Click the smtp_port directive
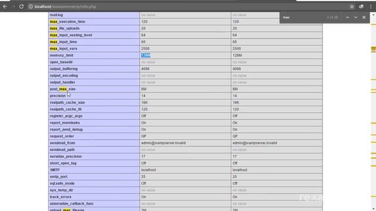The width and height of the screenshot is (376, 211). click(x=59, y=176)
